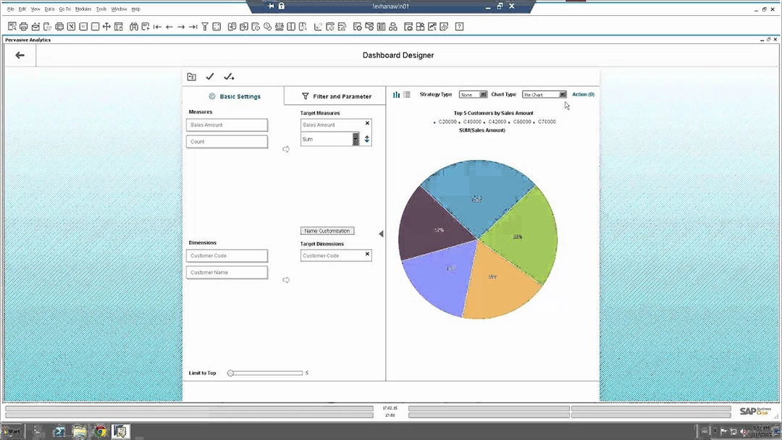Click the back arrow in Dashboard Designer

20,55
